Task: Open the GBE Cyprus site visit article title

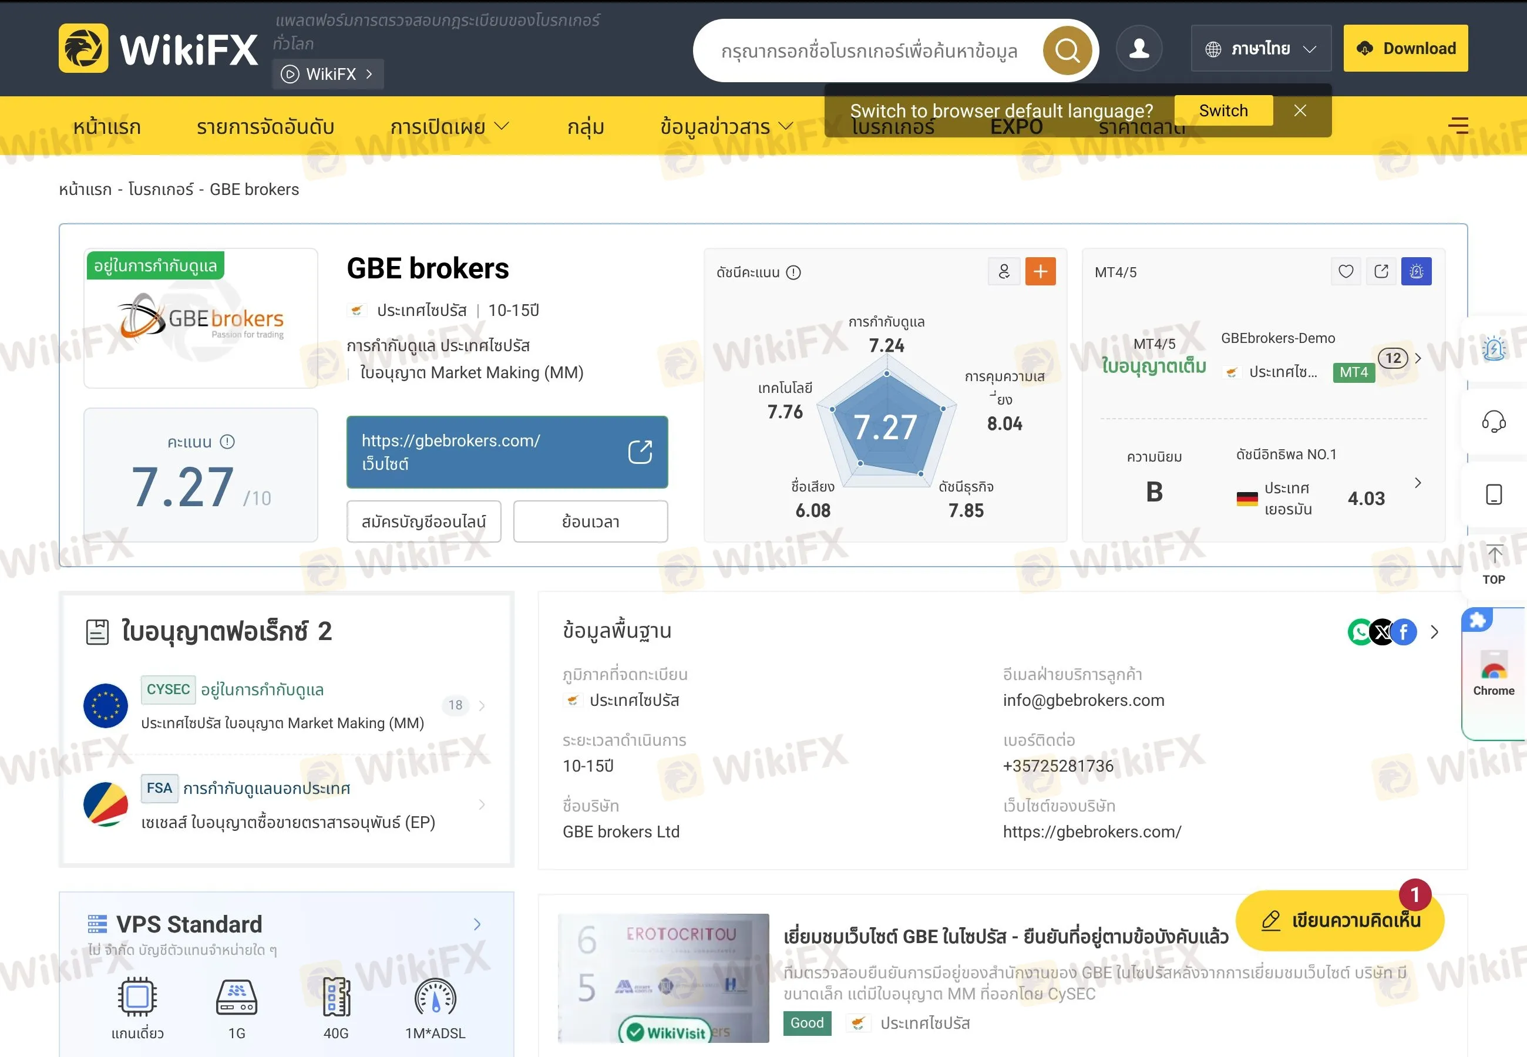Action: pyautogui.click(x=1006, y=937)
